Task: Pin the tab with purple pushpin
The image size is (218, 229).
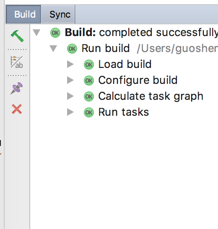Action: pos(17,88)
